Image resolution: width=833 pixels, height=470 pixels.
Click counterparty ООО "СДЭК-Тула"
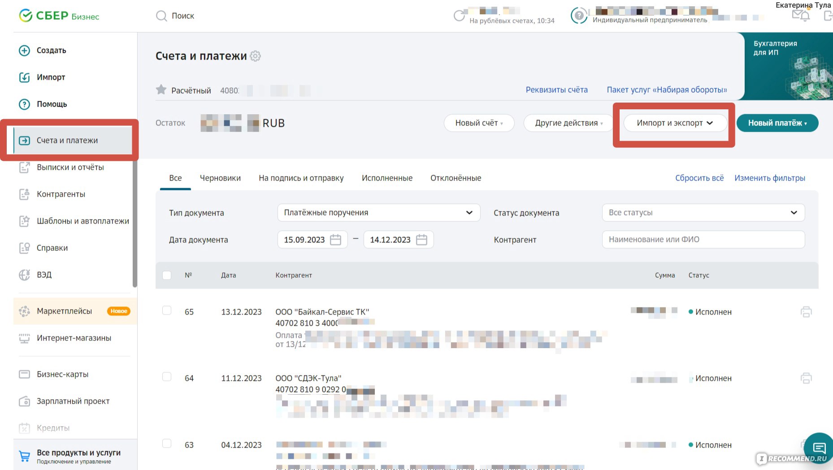(x=308, y=378)
